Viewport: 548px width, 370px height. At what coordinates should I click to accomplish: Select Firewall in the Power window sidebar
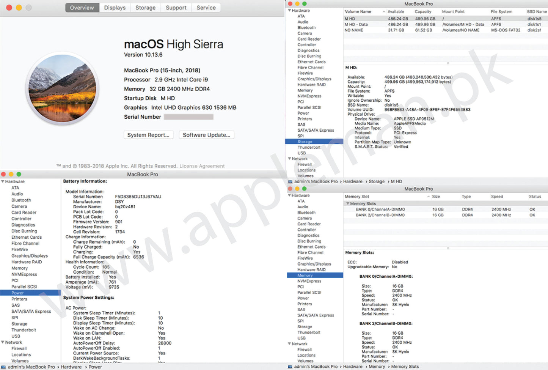click(x=19, y=349)
